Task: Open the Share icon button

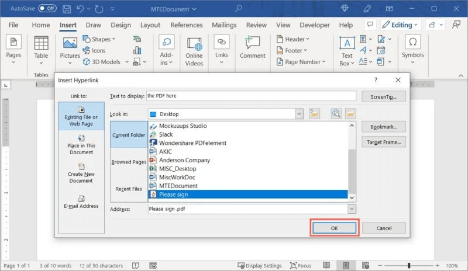Action: (432, 25)
